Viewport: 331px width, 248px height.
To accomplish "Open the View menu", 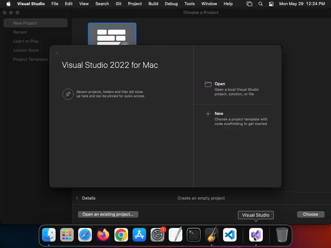I will [84, 4].
